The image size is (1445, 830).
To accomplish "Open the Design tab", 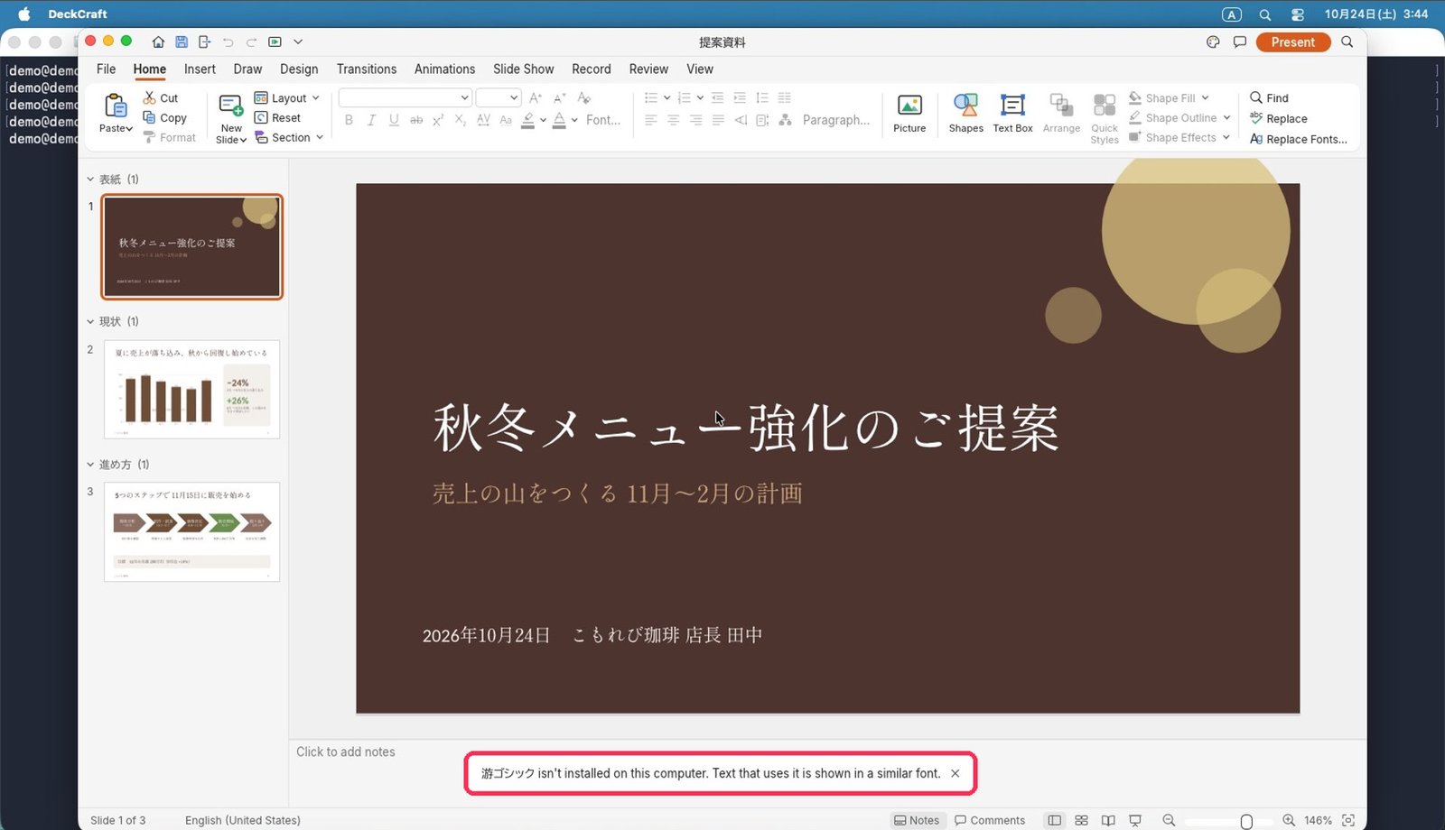I will coord(299,69).
